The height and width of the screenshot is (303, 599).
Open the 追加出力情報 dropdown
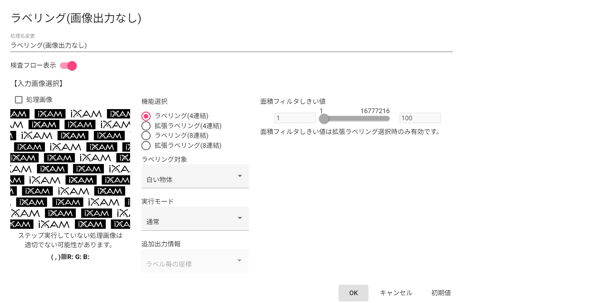coord(195,261)
